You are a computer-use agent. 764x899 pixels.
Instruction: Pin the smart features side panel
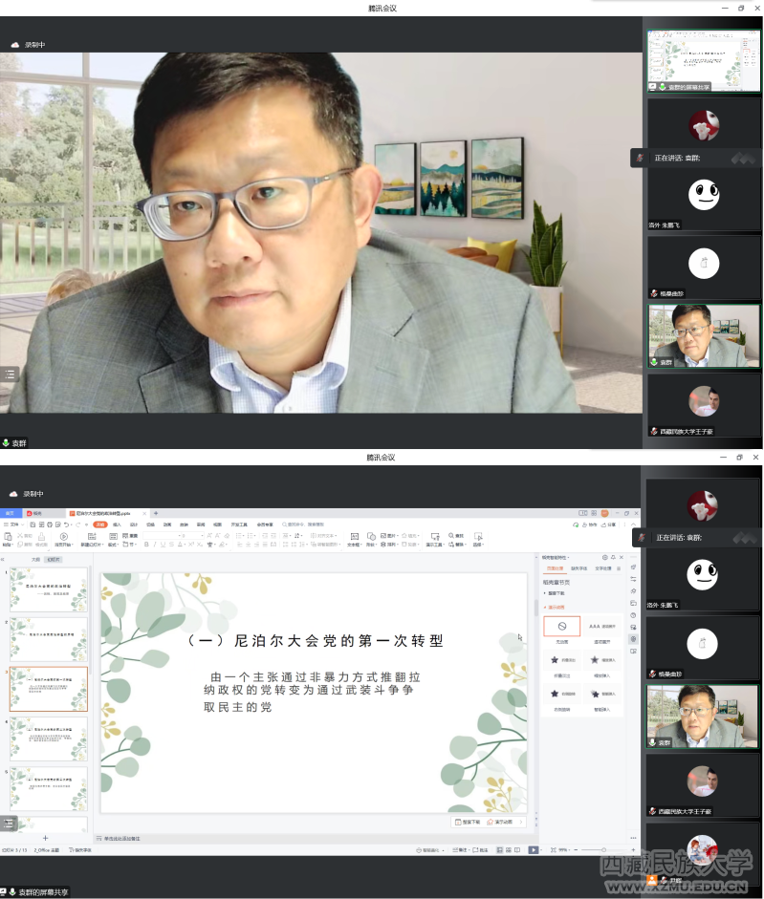[613, 557]
